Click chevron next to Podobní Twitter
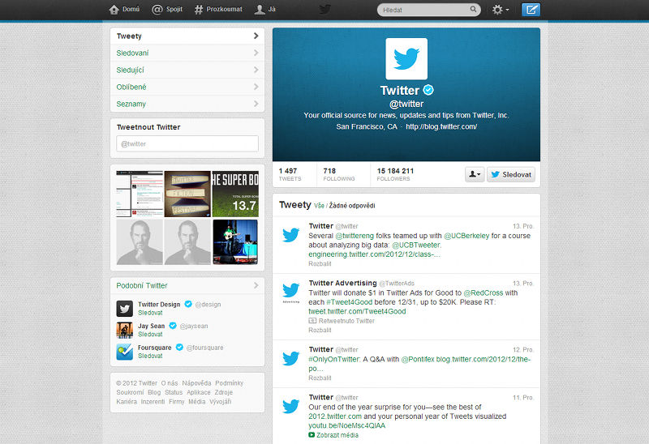This screenshot has height=444, width=649. (256, 285)
